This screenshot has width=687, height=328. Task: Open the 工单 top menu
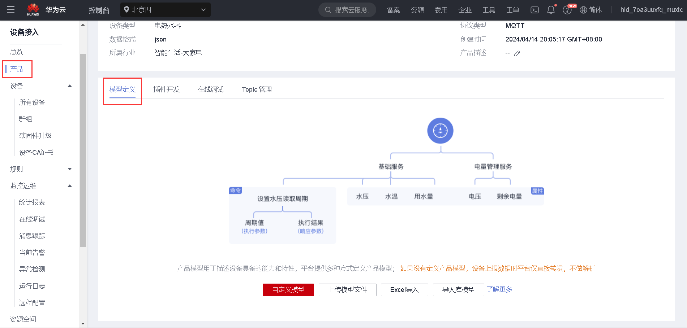512,10
